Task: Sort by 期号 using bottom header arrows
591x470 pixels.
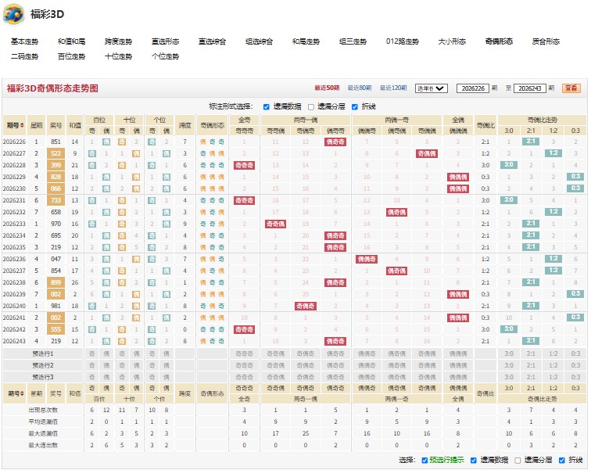Action: pyautogui.click(x=22, y=393)
